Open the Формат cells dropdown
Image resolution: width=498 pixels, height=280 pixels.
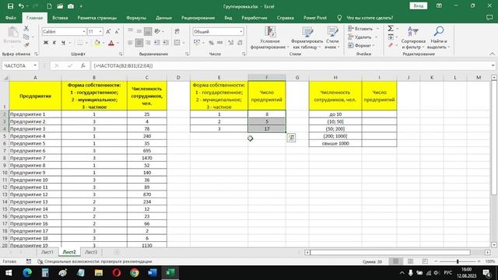tap(361, 45)
